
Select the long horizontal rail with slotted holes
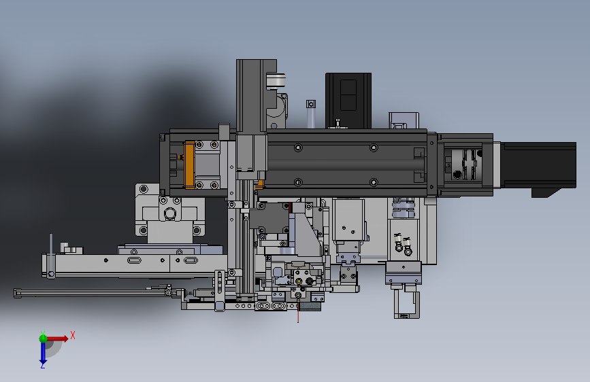(x=135, y=264)
